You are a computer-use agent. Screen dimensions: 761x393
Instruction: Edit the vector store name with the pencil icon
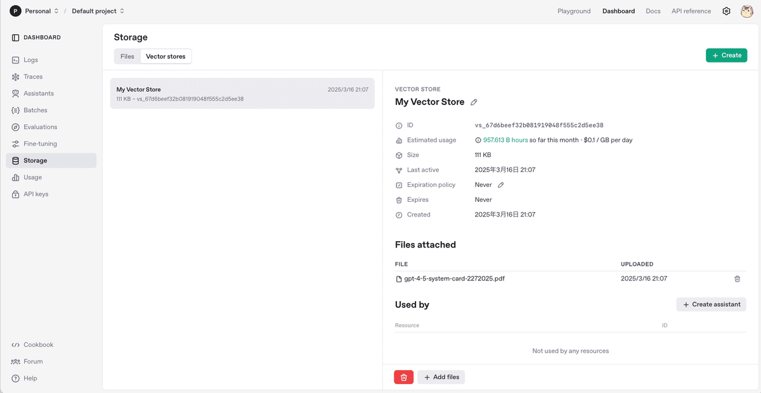coord(473,101)
